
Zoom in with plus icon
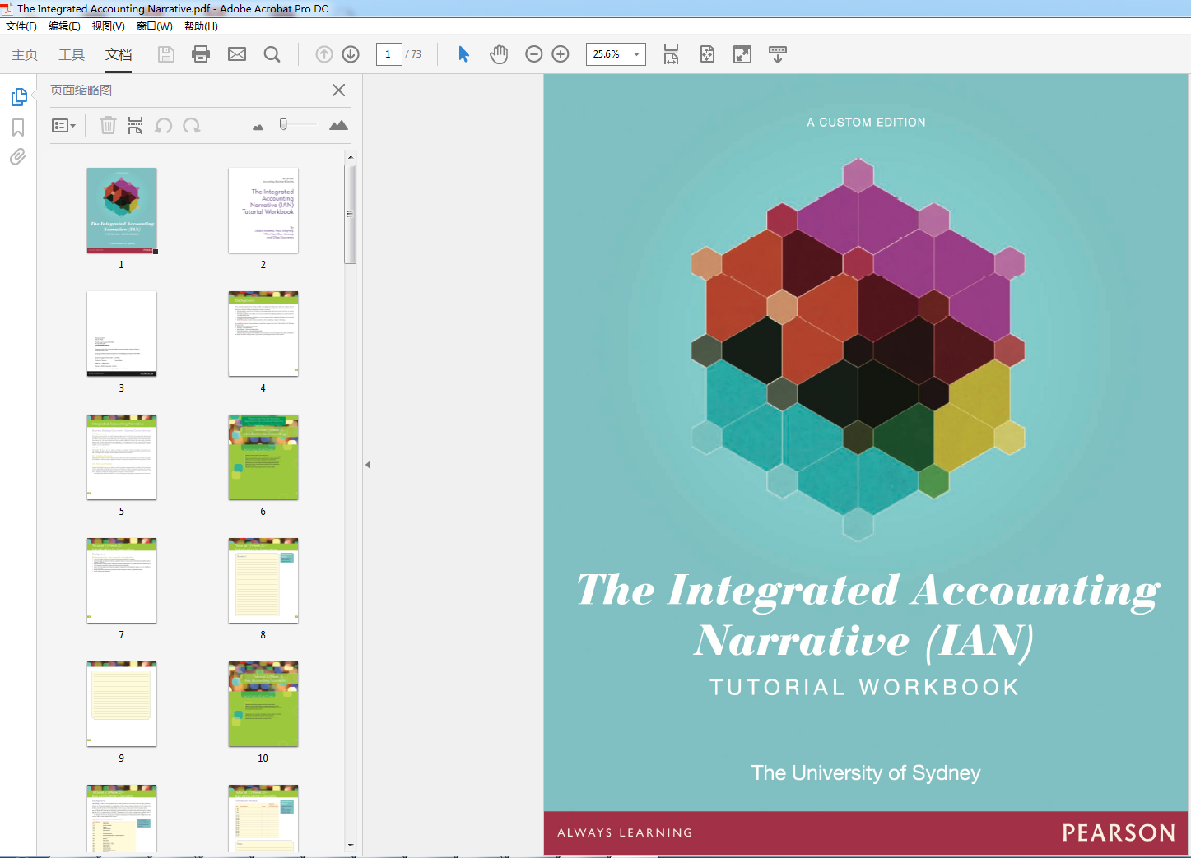coord(561,54)
